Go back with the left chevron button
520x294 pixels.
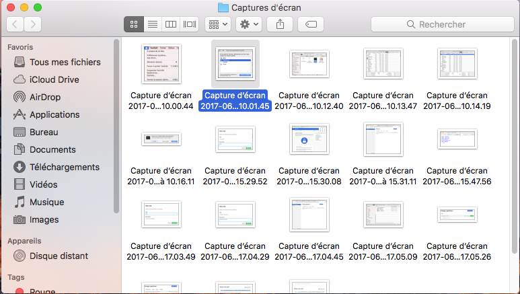click(15, 24)
